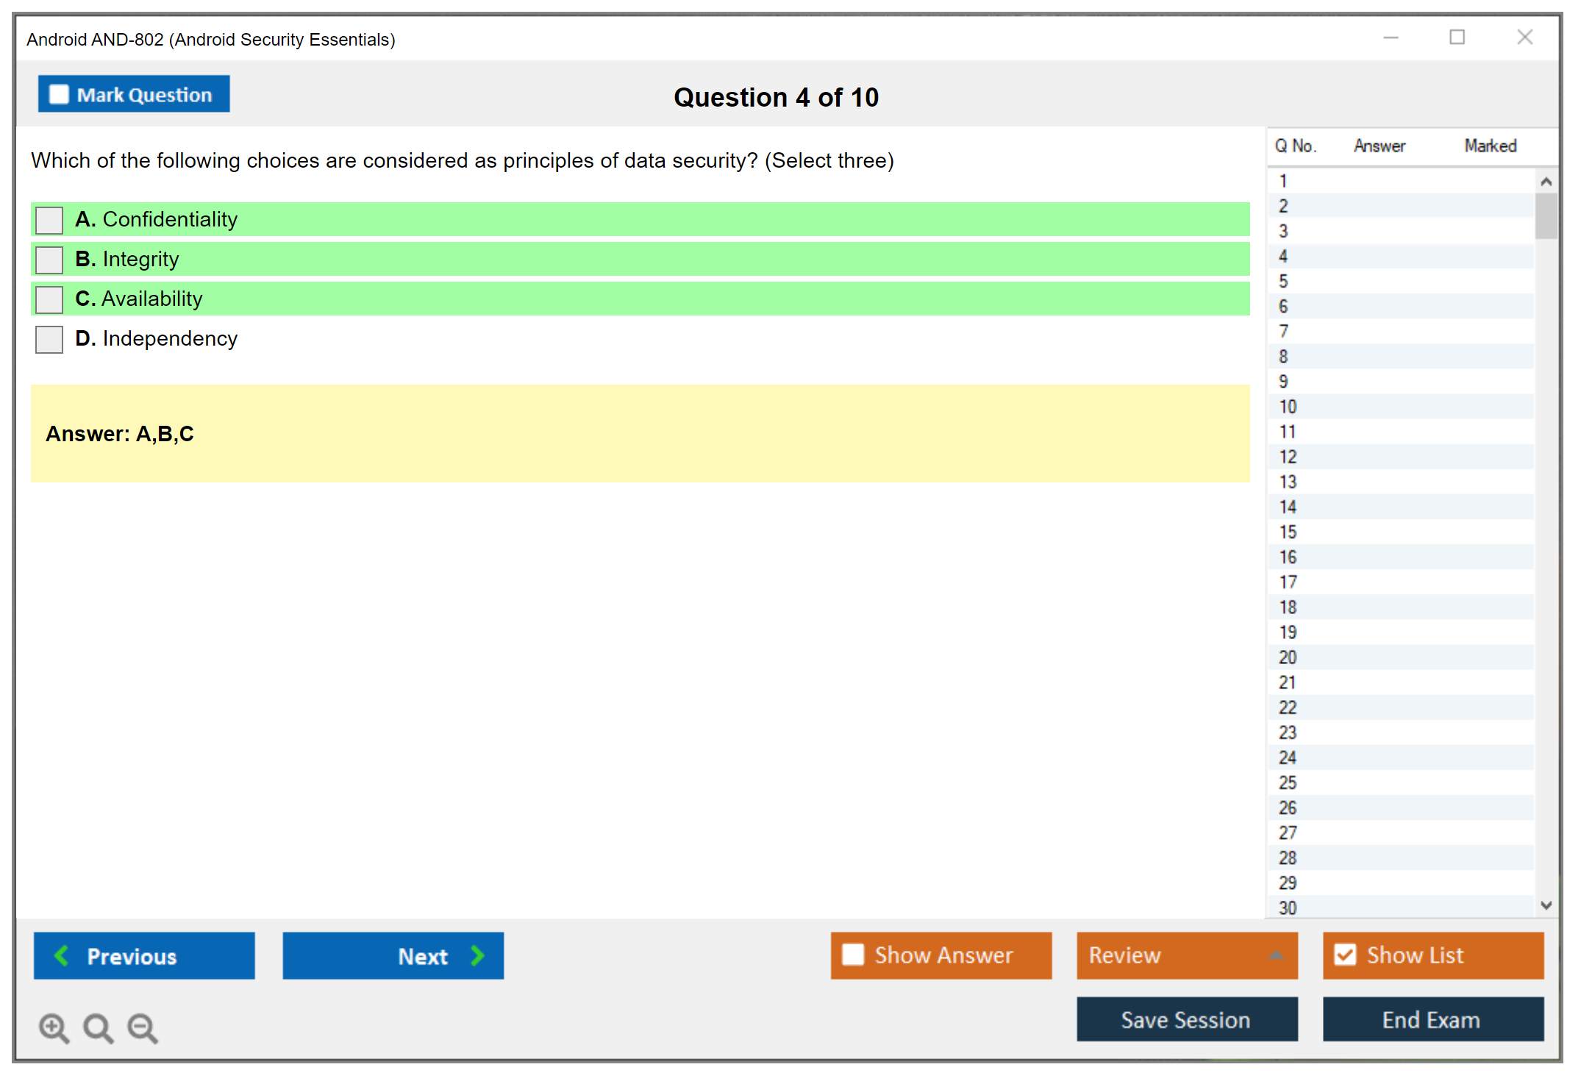This screenshot has width=1581, height=1081.
Task: Click the zoom in magnifier icon
Action: (x=54, y=1027)
